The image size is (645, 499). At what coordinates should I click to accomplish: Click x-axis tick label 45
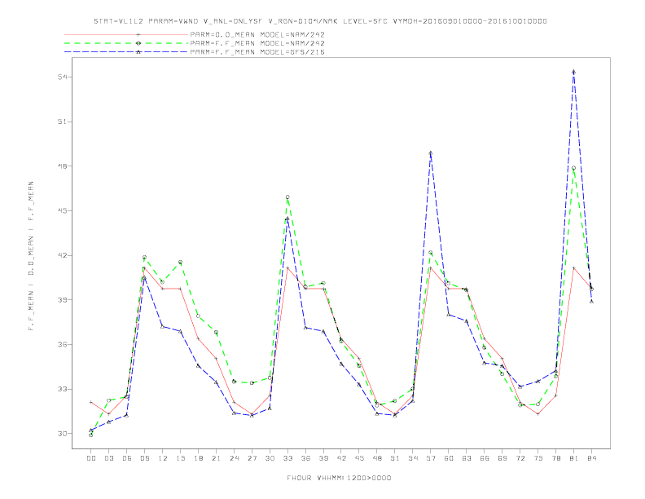[x=359, y=458]
